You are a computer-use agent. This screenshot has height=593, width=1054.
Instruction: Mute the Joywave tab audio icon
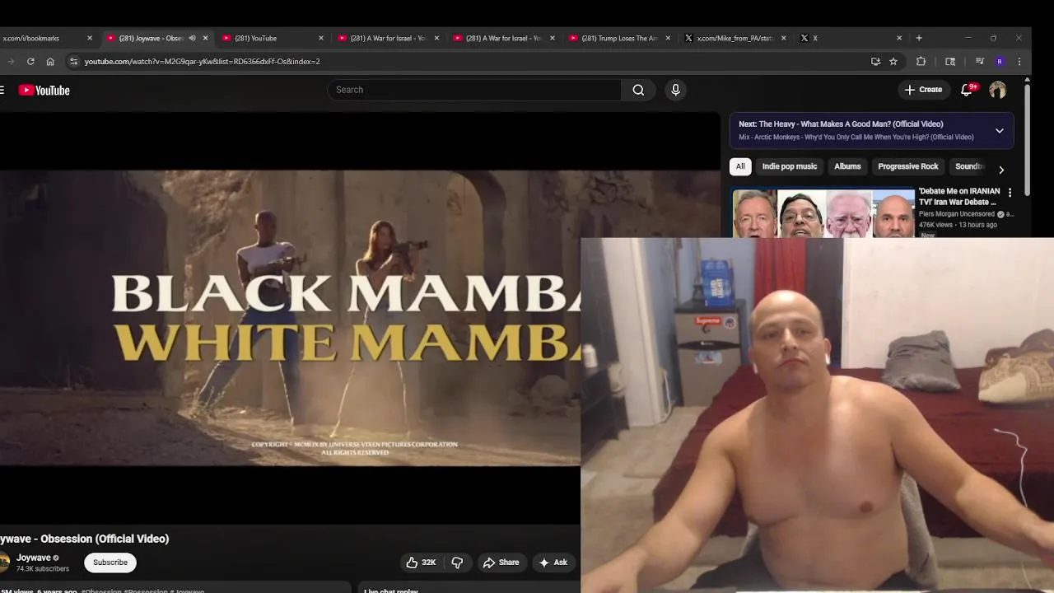click(x=192, y=38)
